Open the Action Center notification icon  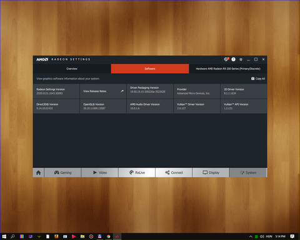292,236
